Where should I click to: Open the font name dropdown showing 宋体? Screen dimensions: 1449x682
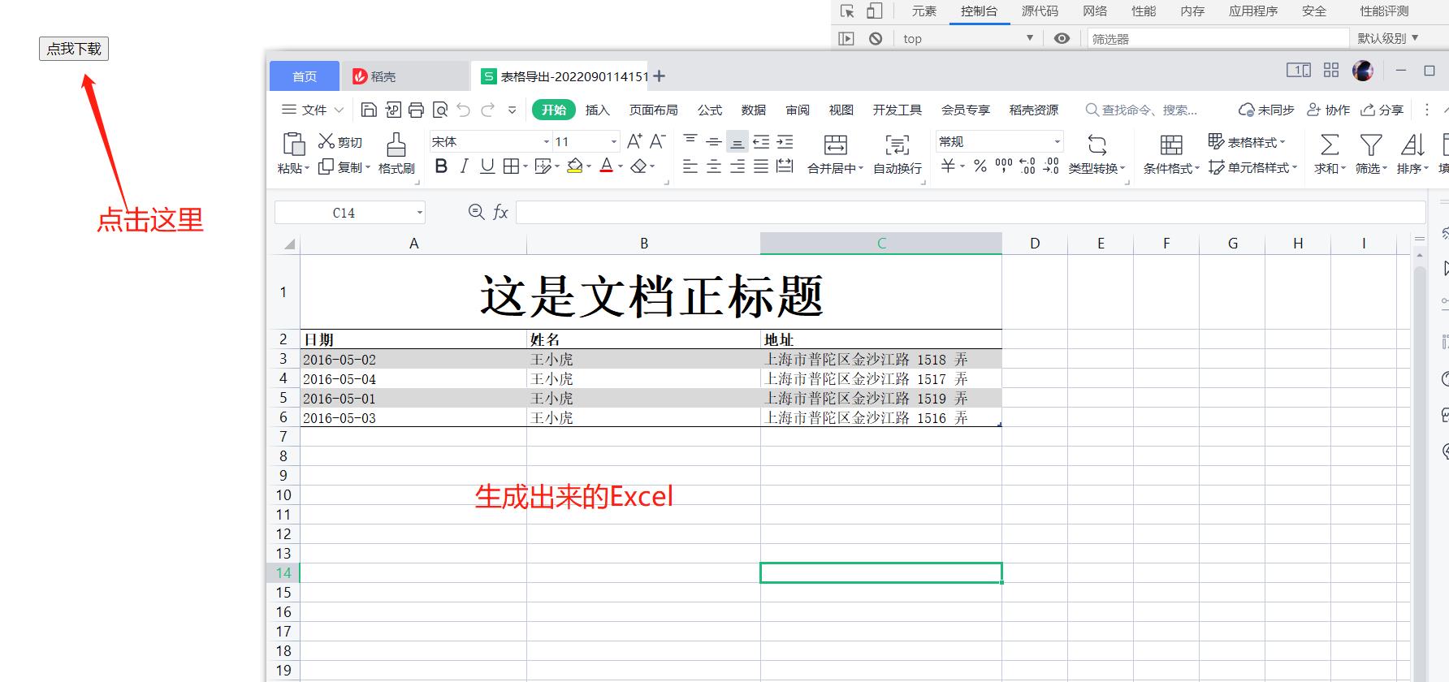[x=491, y=141]
